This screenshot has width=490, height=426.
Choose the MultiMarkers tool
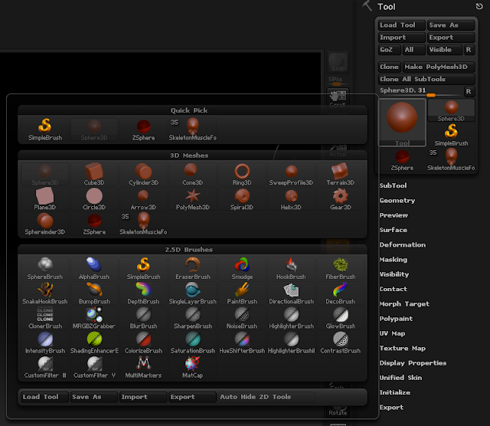[143, 367]
